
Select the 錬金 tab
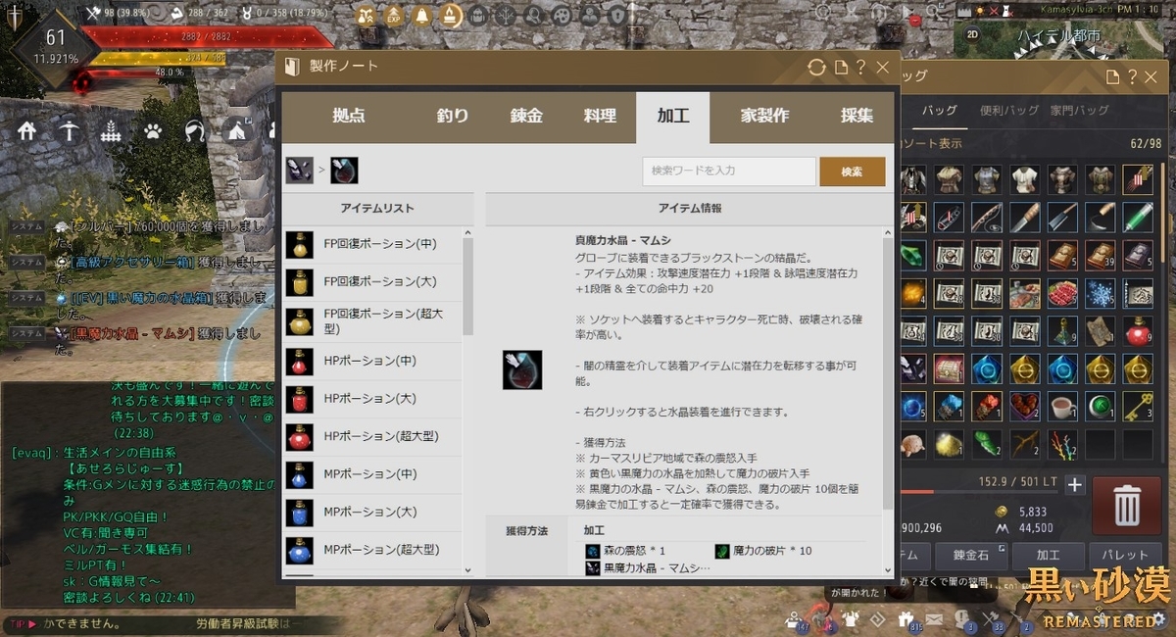click(526, 116)
